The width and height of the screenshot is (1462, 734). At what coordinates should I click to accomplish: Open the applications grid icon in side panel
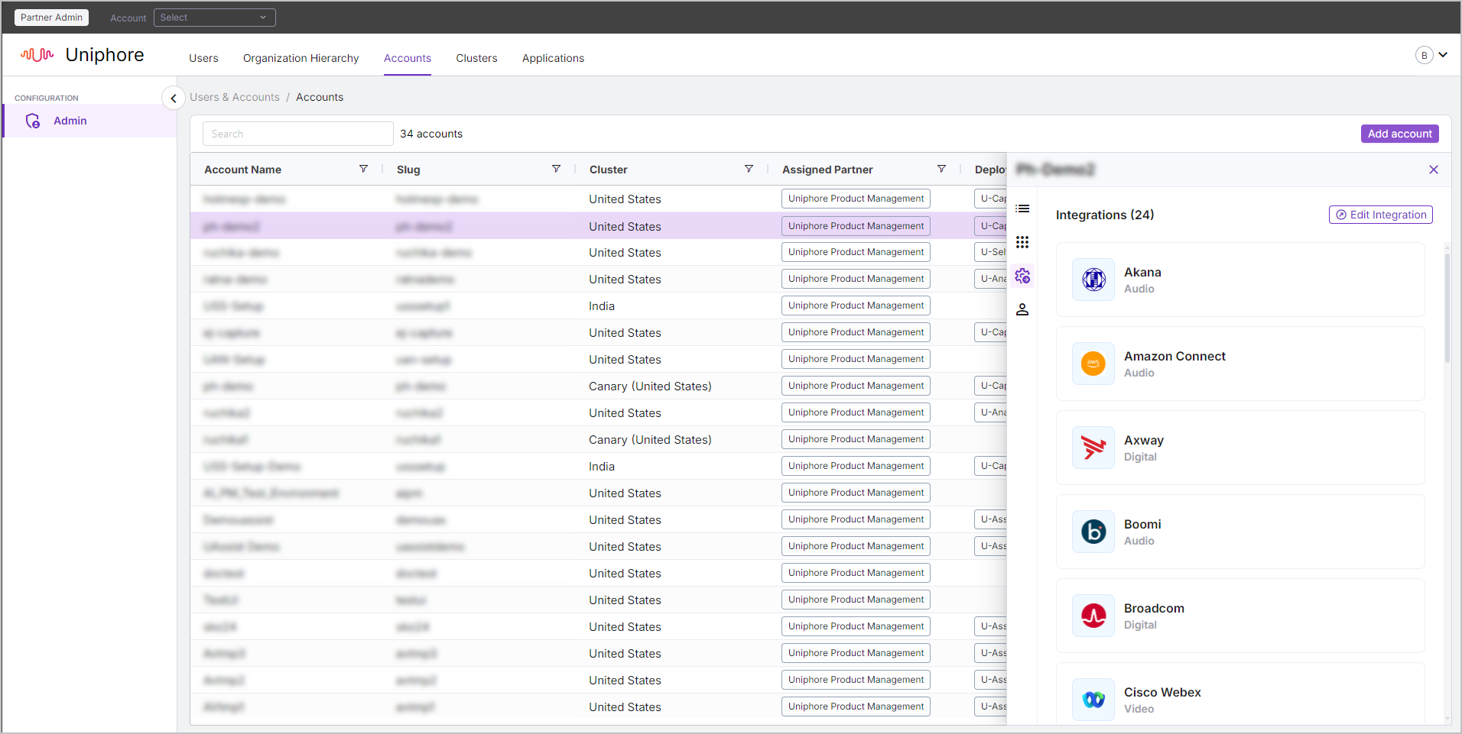1022,242
